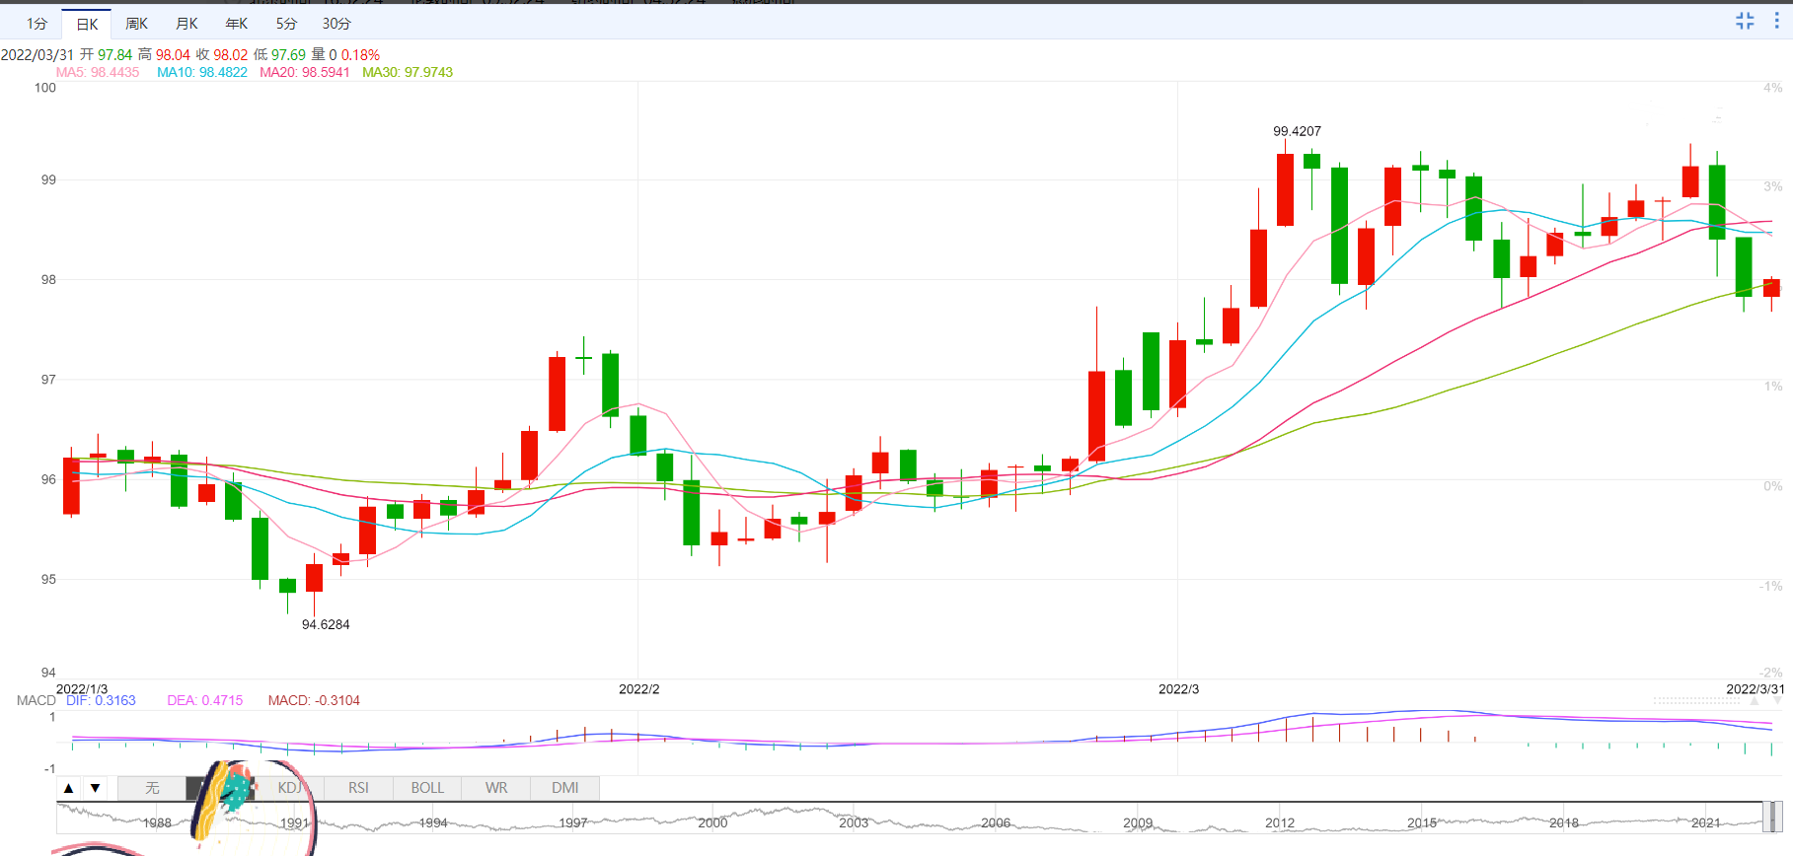Switch to the 1分 chart tab
This screenshot has width=1793, height=856.
tap(37, 24)
